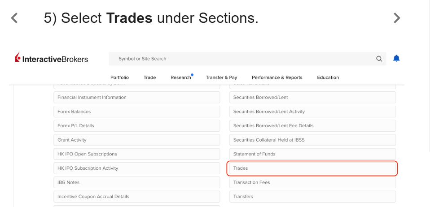This screenshot has height=207, width=430.
Task: Open the Education menu
Action: coord(328,78)
